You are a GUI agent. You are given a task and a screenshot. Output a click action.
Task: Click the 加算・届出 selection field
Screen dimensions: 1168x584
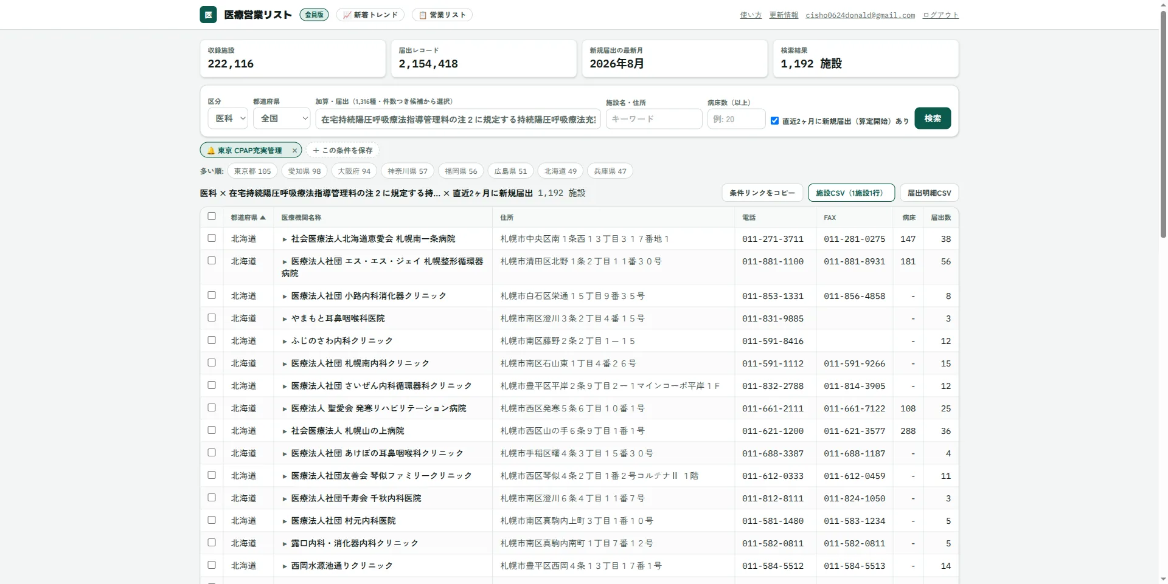click(x=458, y=119)
